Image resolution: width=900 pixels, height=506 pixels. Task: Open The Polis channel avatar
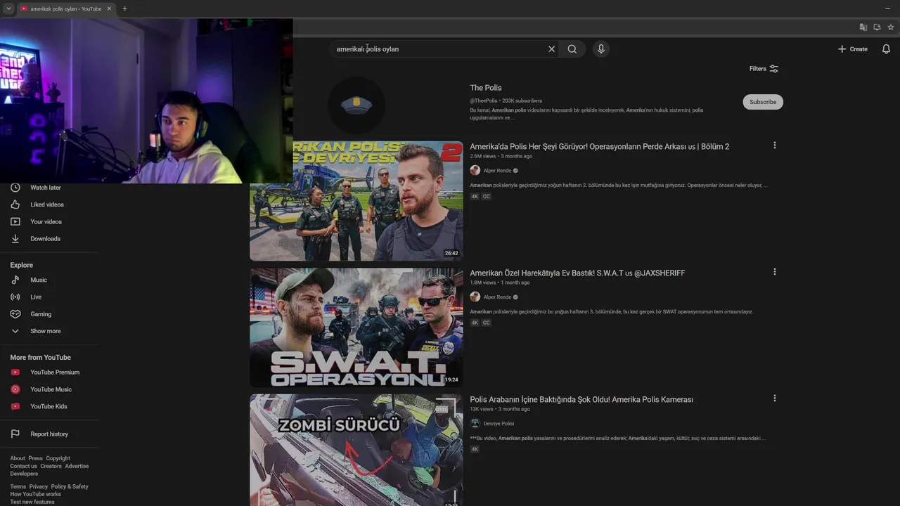coord(356,105)
